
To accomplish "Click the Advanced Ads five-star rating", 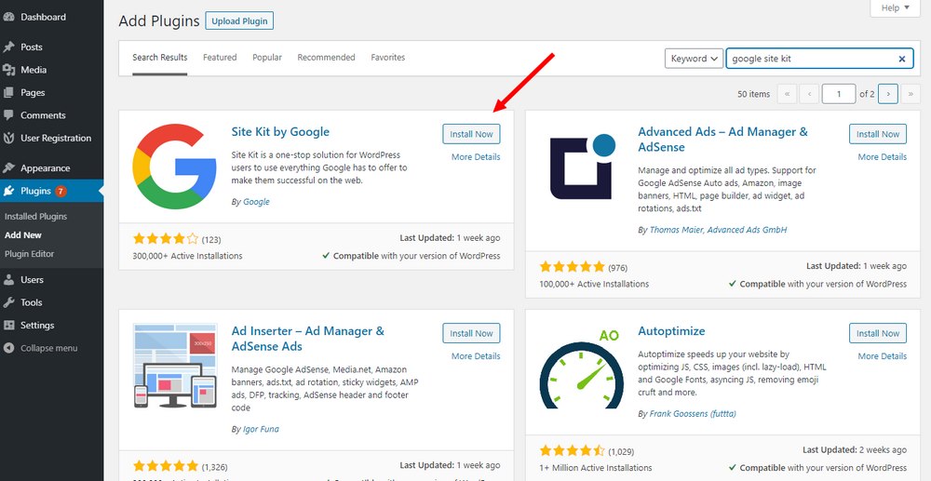I will pyautogui.click(x=573, y=267).
